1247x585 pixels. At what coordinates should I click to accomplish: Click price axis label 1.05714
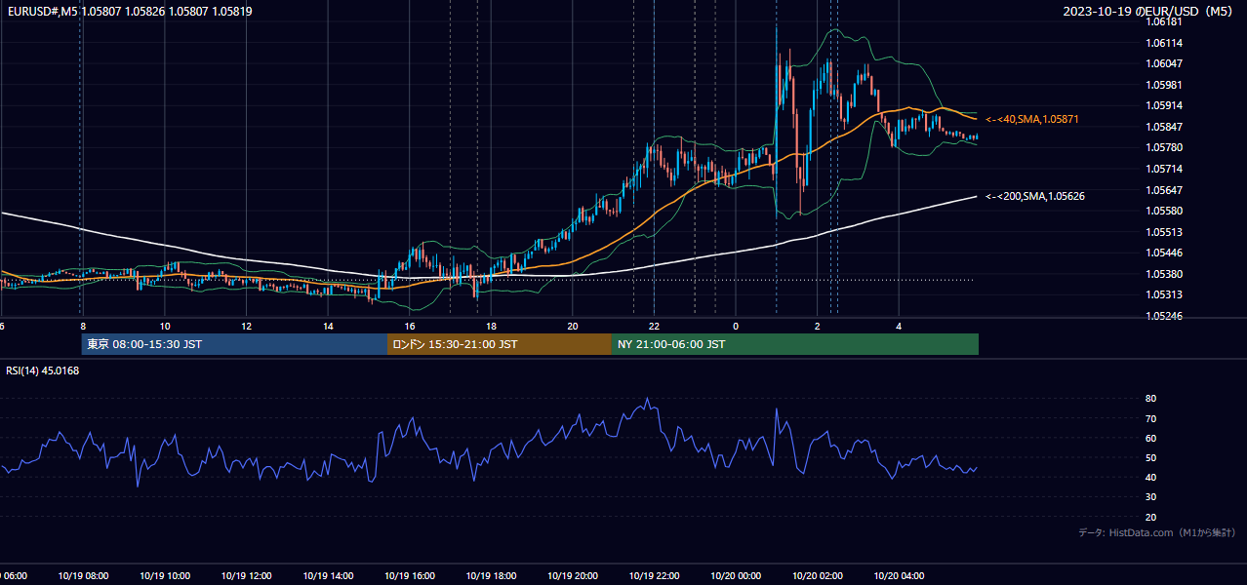point(1165,169)
